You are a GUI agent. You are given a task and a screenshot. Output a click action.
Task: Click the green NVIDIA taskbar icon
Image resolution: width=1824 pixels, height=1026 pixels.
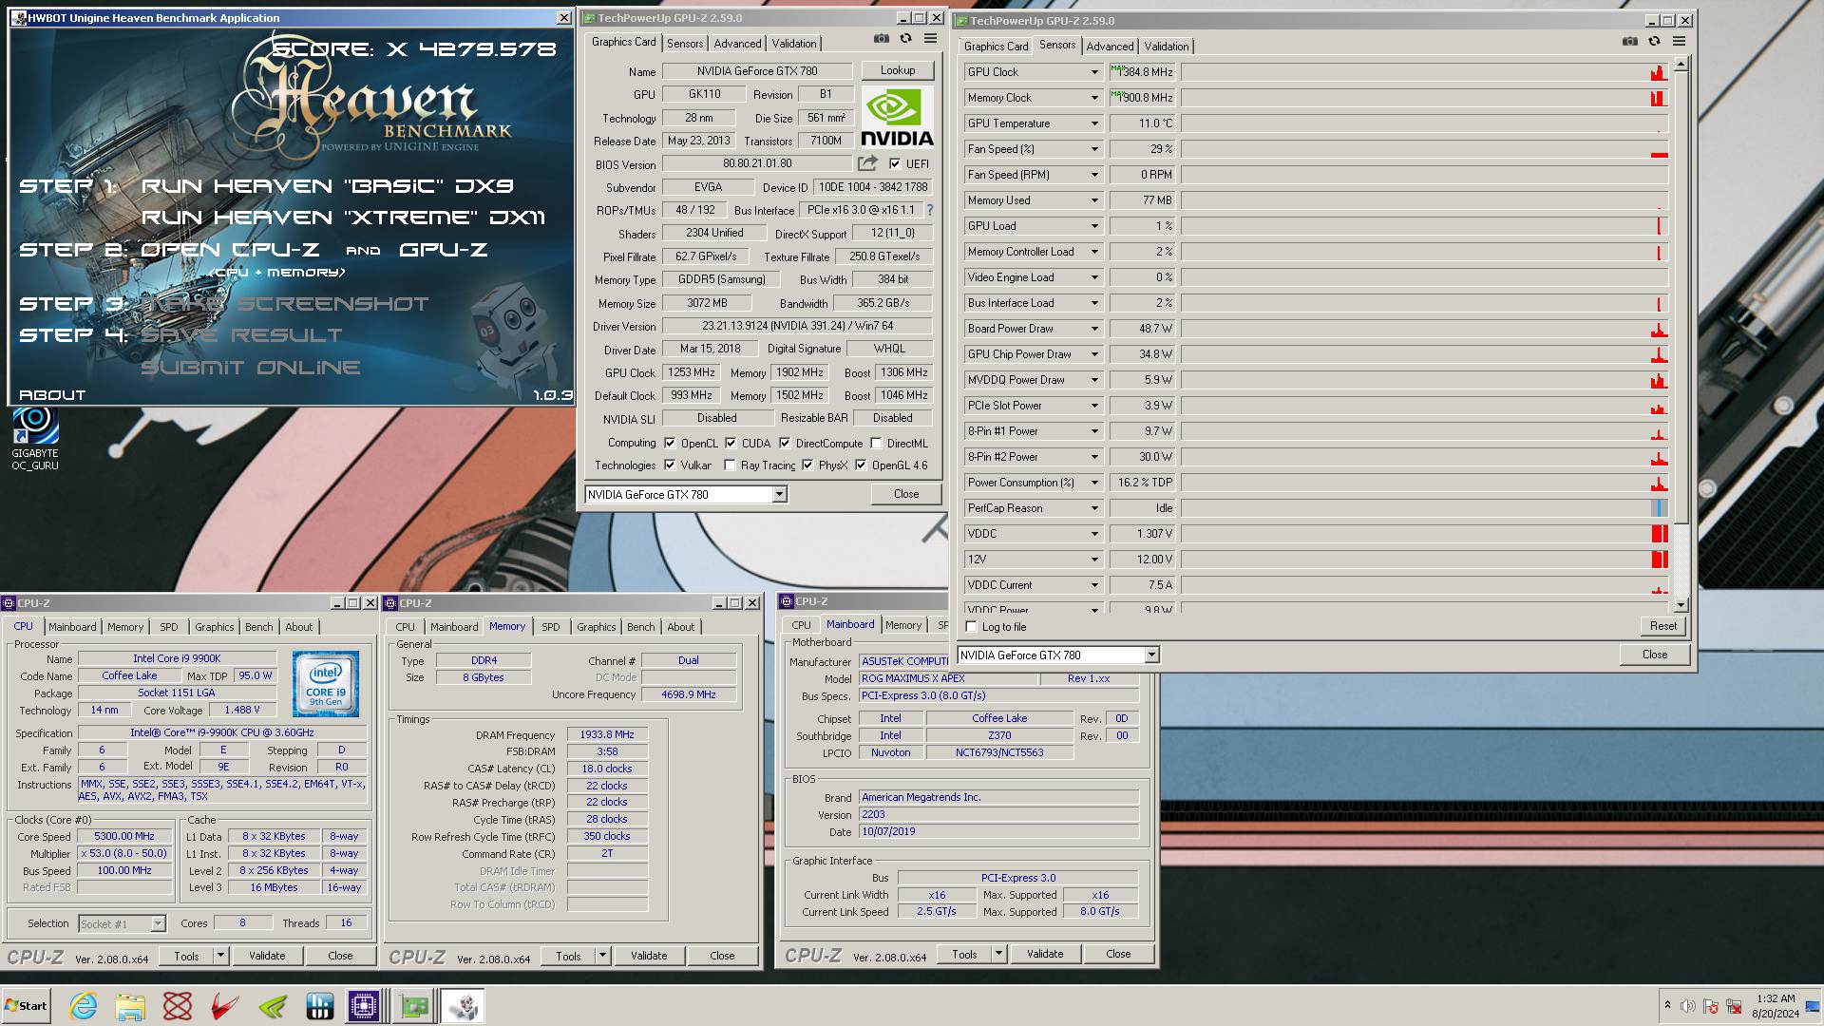(272, 1006)
